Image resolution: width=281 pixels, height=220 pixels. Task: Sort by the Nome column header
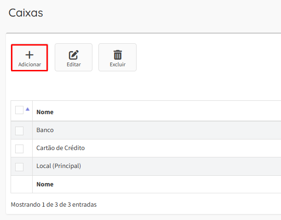click(x=45, y=112)
